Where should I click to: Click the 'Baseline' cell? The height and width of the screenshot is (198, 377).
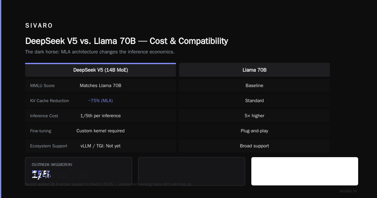[x=254, y=85]
